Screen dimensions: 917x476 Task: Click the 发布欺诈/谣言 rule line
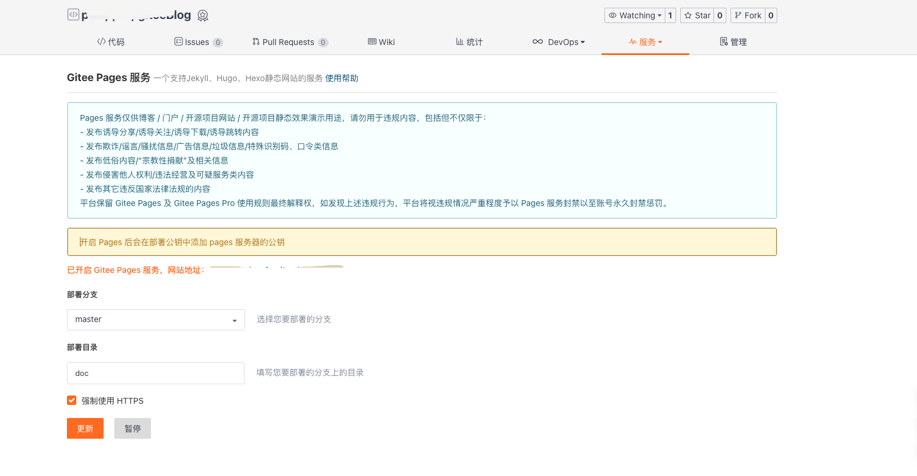pyautogui.click(x=209, y=146)
